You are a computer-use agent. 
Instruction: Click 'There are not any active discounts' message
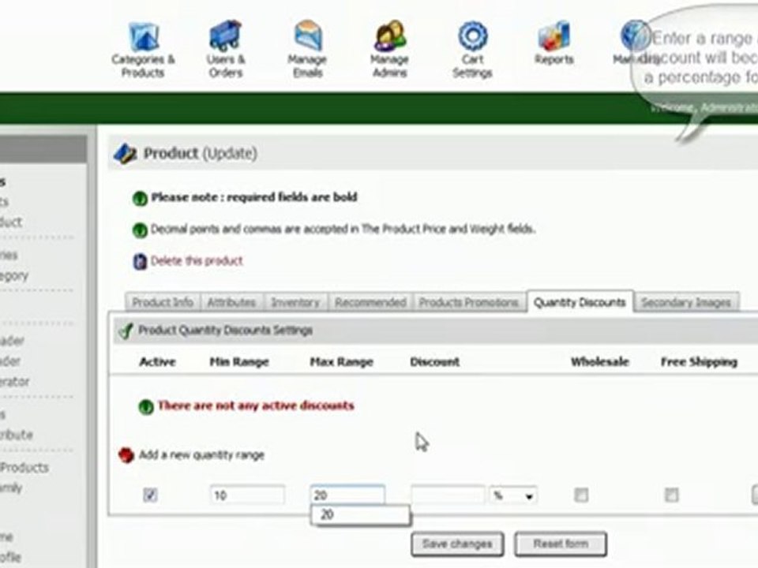point(256,405)
